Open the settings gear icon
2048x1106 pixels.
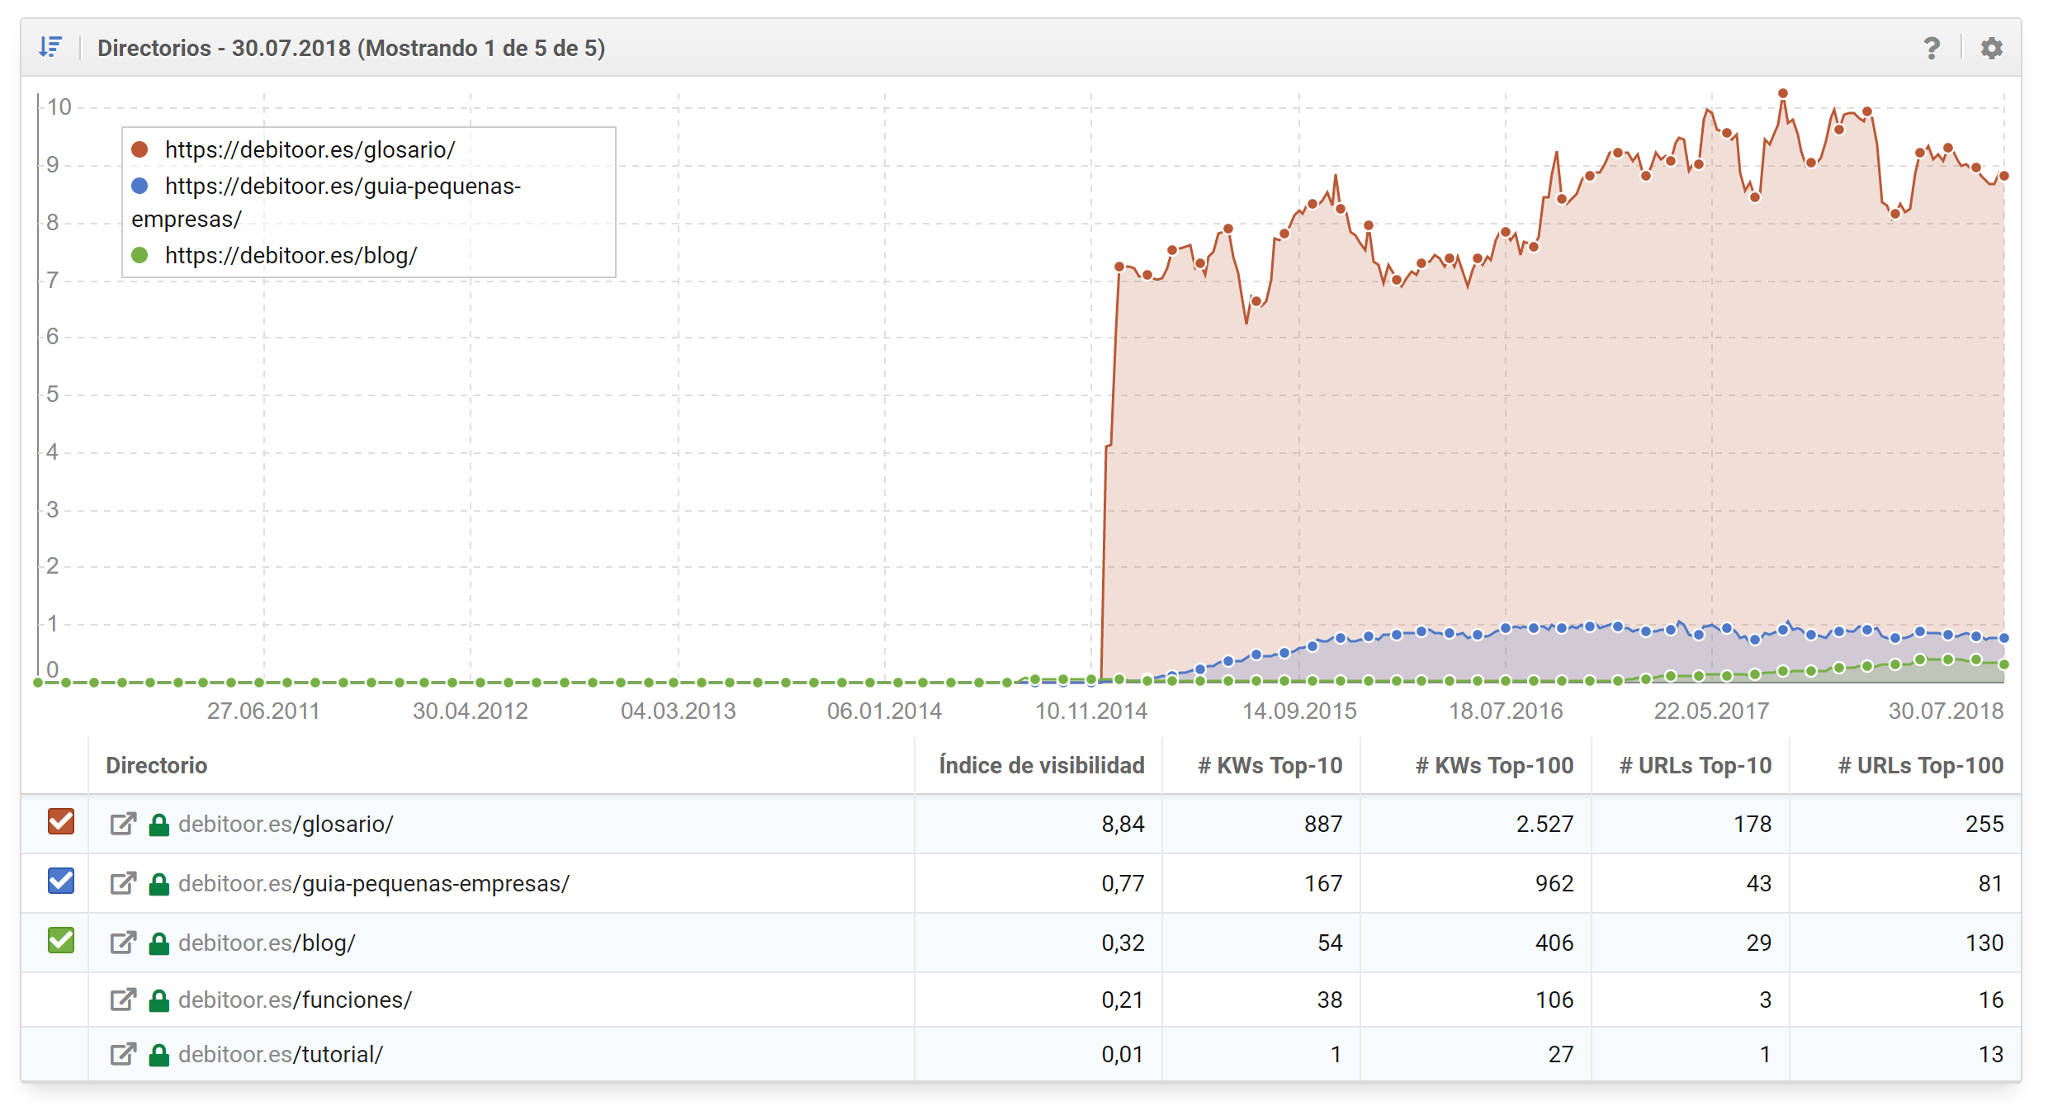click(1991, 49)
